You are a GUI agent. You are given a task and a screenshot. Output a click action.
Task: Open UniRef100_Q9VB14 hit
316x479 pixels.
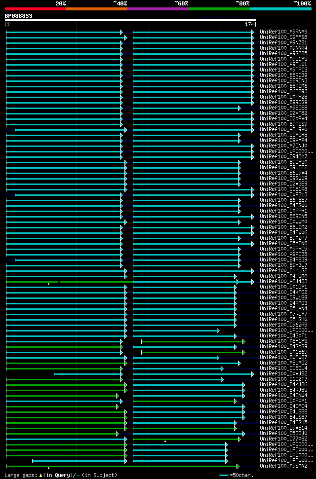(x=283, y=428)
